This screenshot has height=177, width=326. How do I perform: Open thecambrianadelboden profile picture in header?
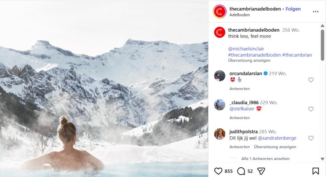(220, 12)
